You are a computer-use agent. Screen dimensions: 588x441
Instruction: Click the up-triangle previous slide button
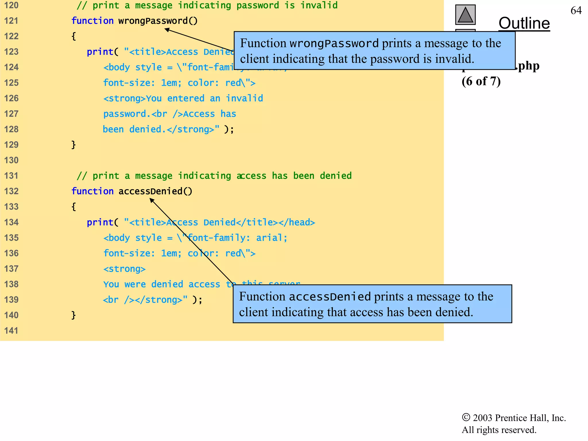[x=465, y=15]
